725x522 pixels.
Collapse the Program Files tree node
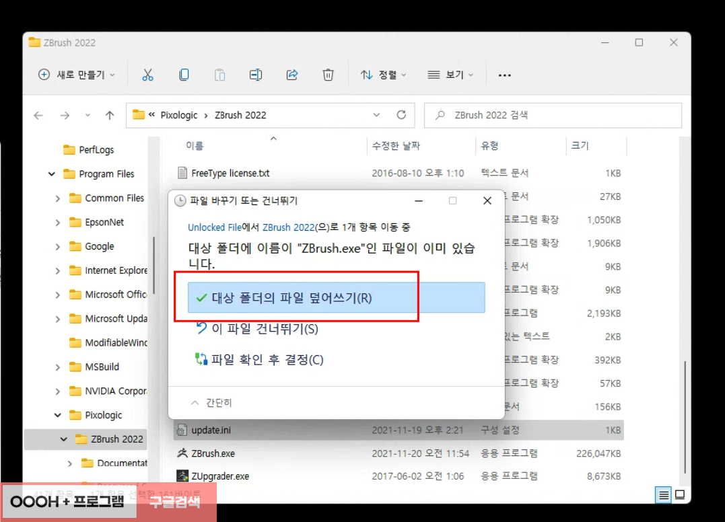[52, 174]
